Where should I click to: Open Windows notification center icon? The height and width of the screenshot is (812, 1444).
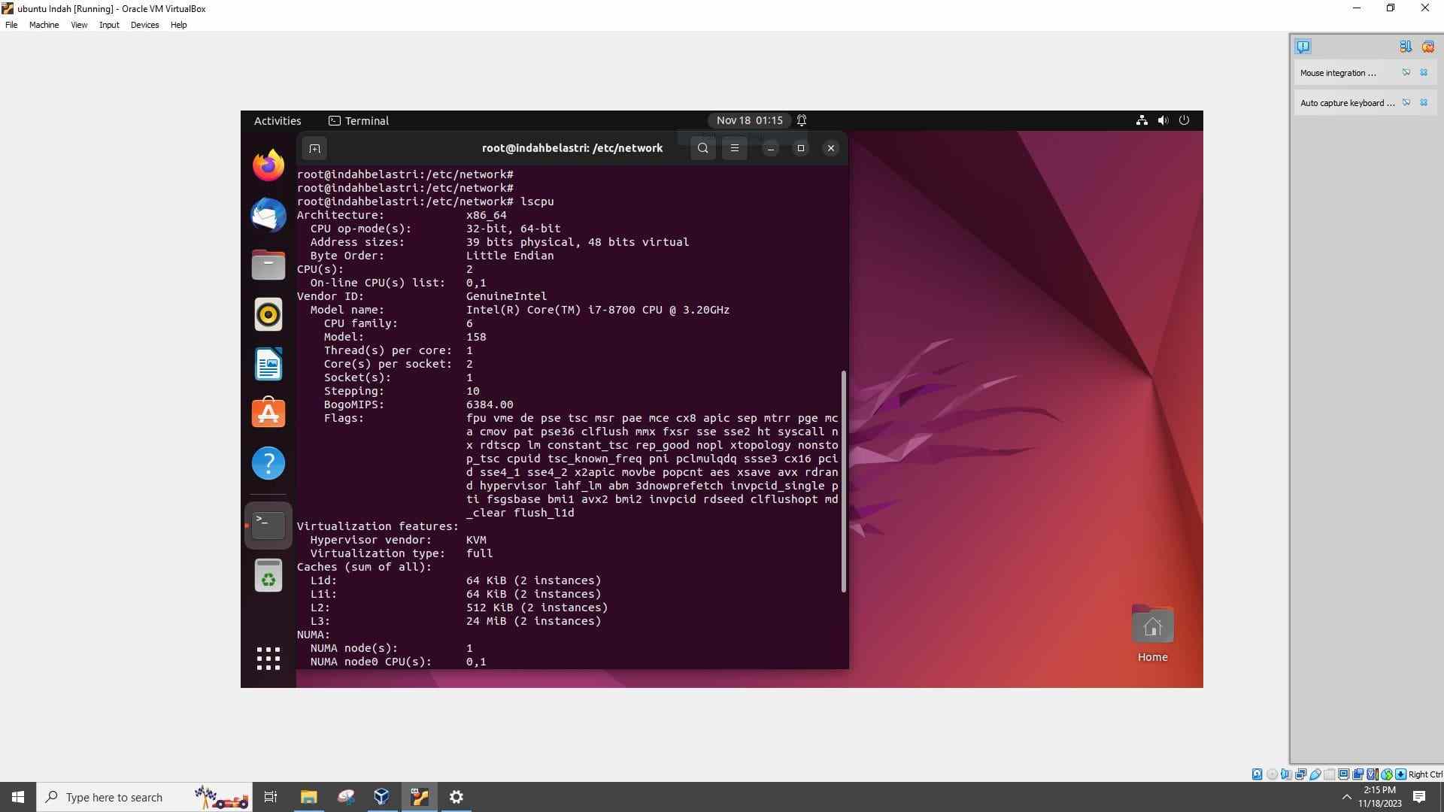tap(1419, 797)
